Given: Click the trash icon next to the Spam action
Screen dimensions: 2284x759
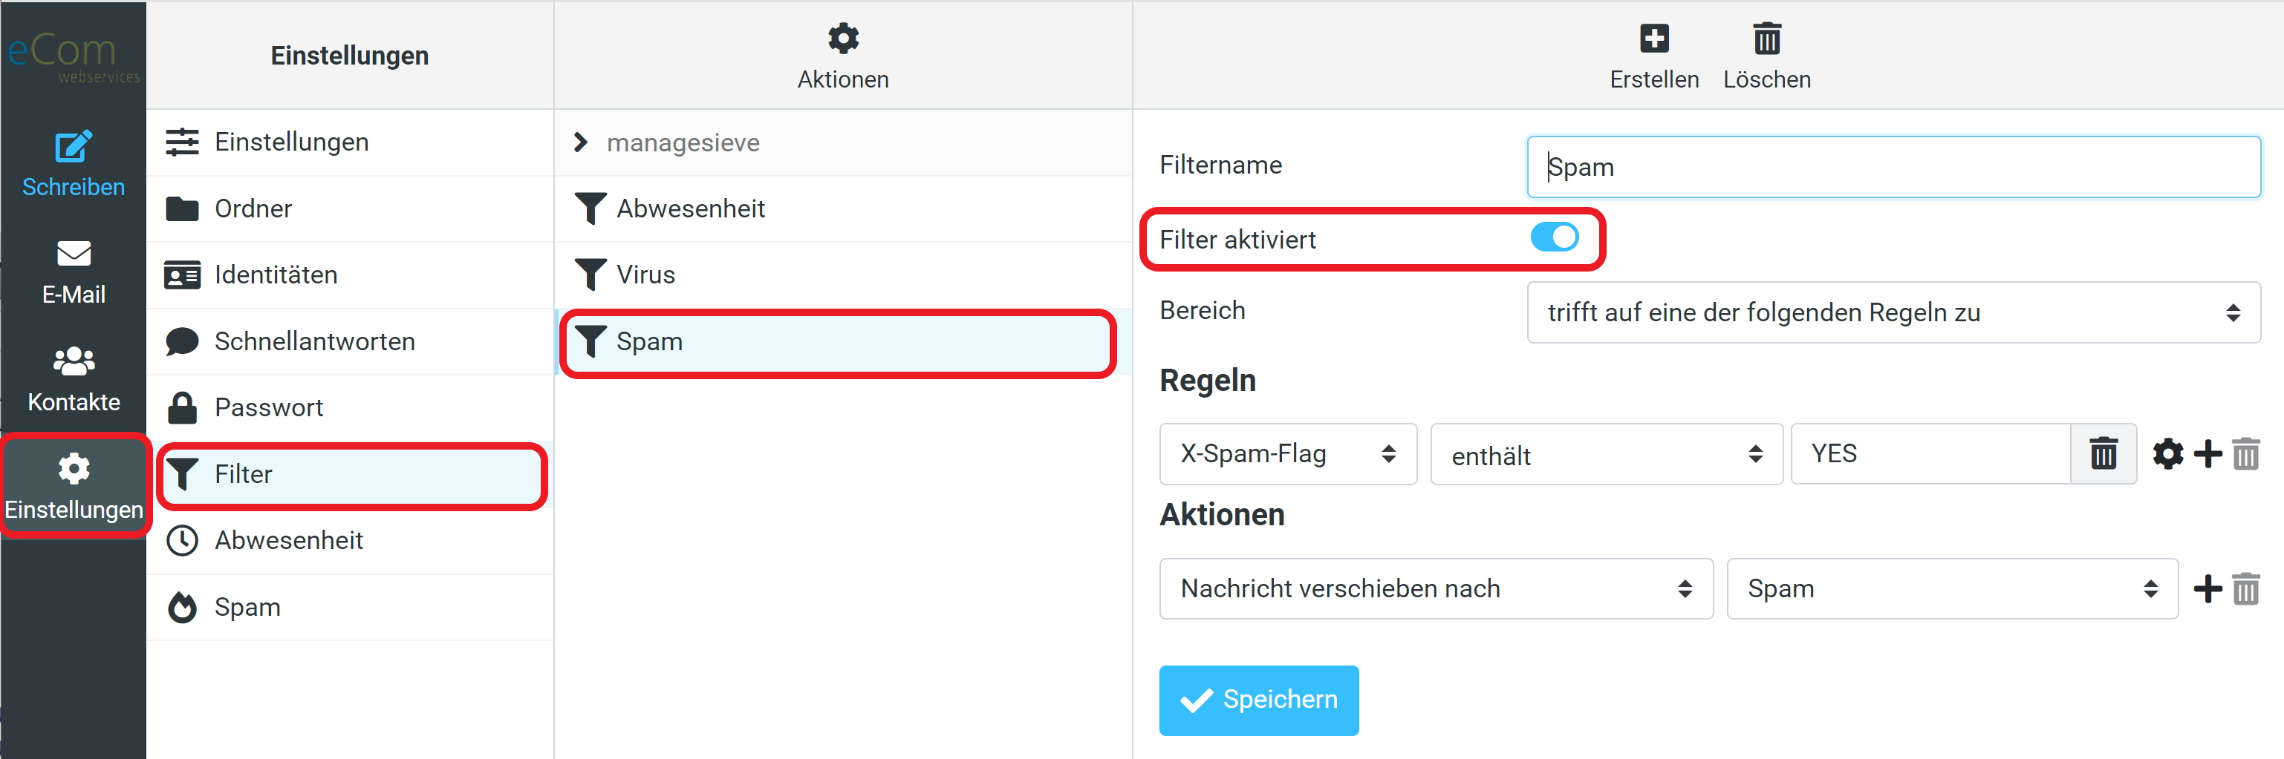Looking at the screenshot, I should [x=2246, y=588].
